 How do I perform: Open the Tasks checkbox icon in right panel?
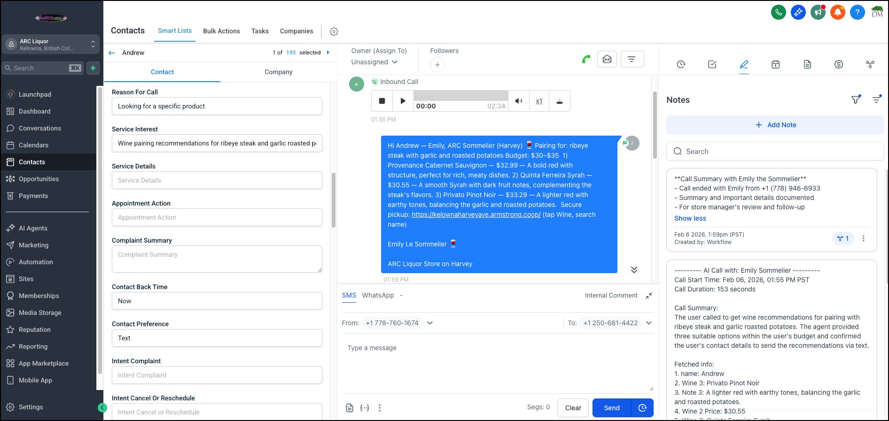click(x=712, y=64)
